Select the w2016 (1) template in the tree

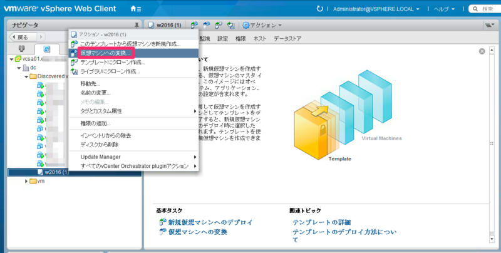56,172
